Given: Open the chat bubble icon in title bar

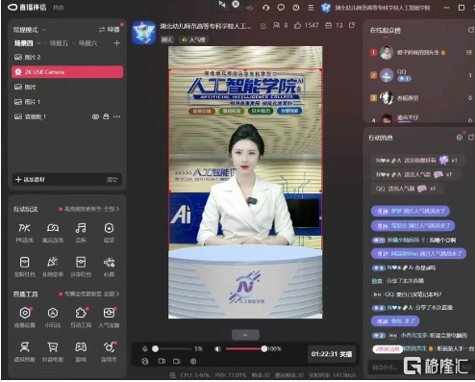Looking at the screenshot, I should (281, 8).
